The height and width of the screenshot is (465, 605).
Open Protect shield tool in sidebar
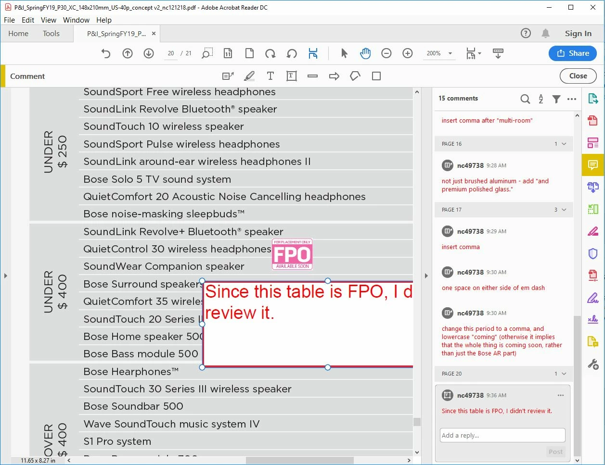593,253
